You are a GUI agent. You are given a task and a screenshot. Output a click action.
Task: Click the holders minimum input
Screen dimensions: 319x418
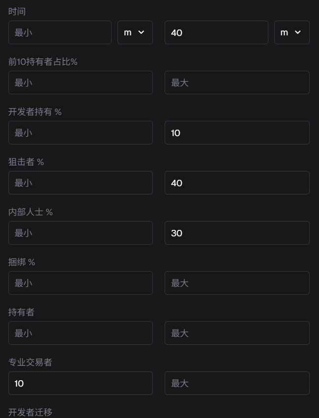pyautogui.click(x=80, y=333)
